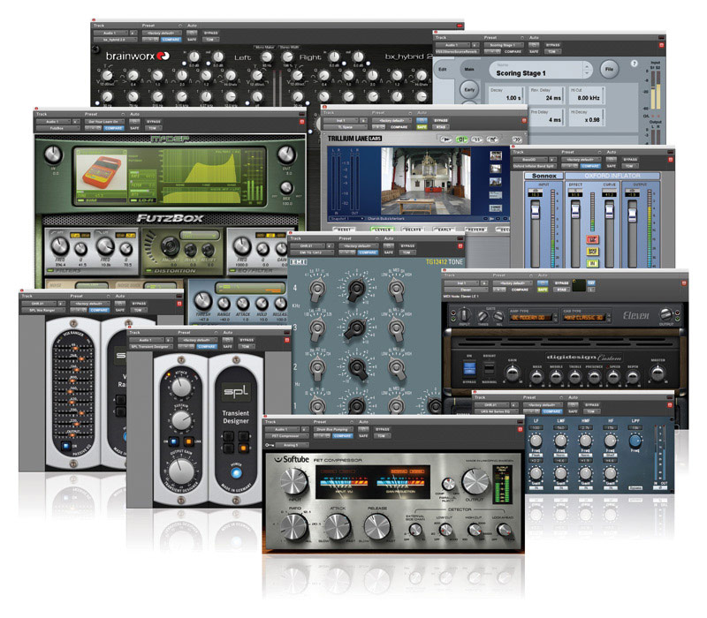Toggle the orange Link button on Transient Designer
The width and height of the screenshot is (707, 618).
point(188,441)
